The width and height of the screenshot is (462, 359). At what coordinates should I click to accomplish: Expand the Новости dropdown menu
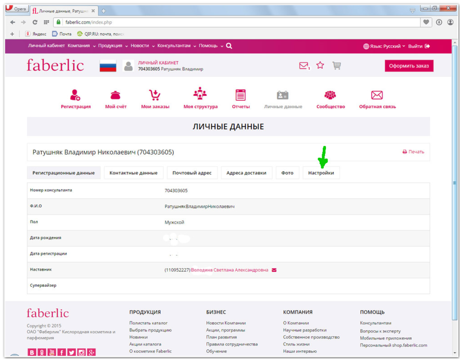[143, 46]
